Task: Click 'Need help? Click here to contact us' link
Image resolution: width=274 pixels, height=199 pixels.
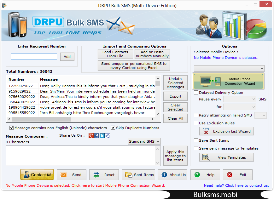Action: click(x=236, y=185)
